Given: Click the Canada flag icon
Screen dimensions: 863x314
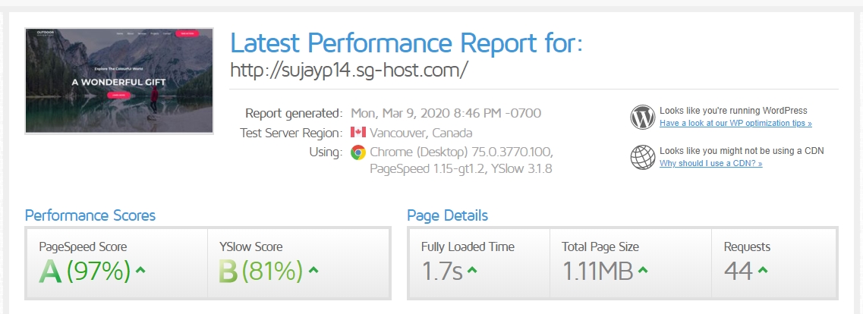Looking at the screenshot, I should [x=358, y=133].
